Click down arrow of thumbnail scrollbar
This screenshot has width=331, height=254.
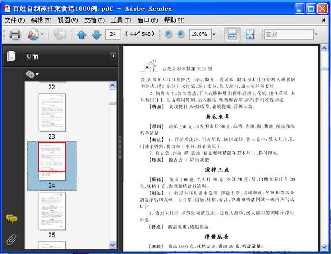point(113,244)
